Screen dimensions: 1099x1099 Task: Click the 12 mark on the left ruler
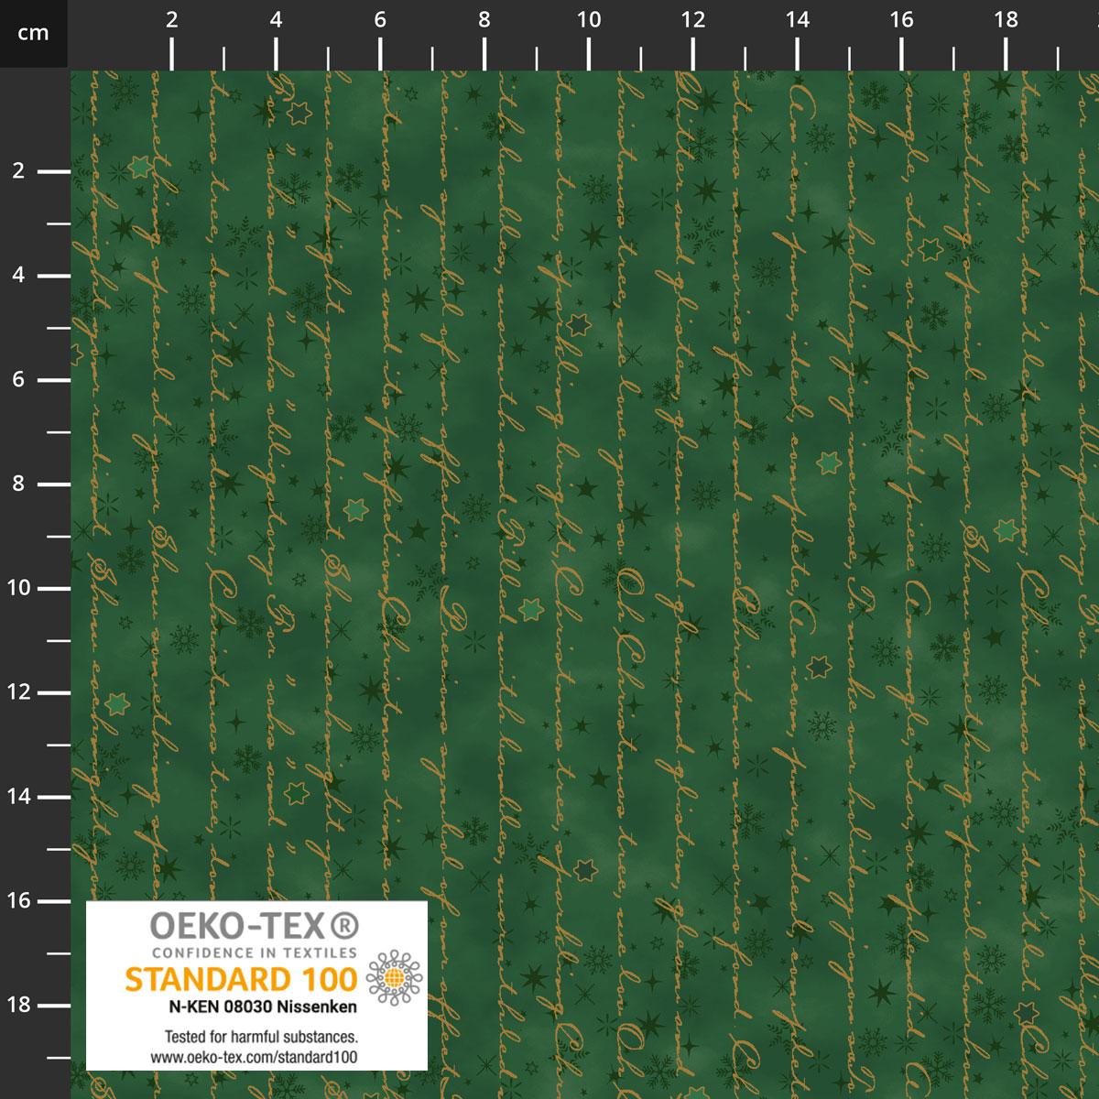tap(19, 692)
